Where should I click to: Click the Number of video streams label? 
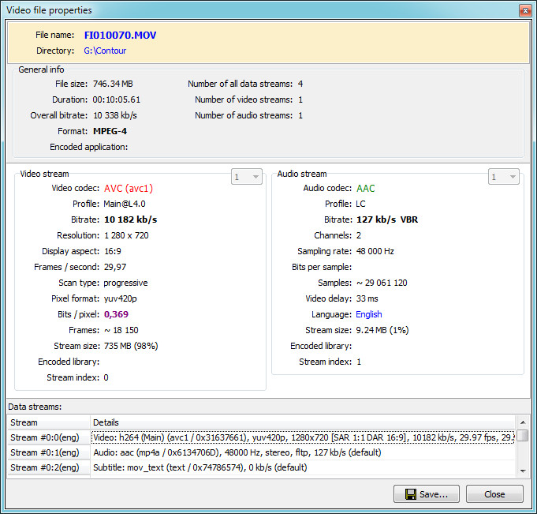pyautogui.click(x=244, y=99)
